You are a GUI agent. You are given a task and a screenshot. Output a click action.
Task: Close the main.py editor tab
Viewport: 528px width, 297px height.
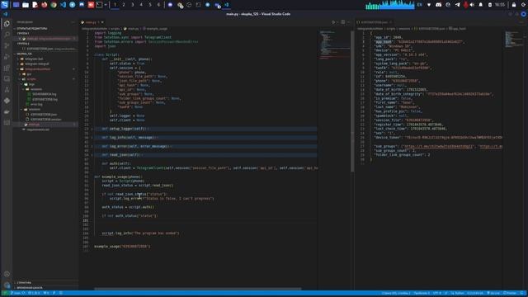tap(102, 22)
